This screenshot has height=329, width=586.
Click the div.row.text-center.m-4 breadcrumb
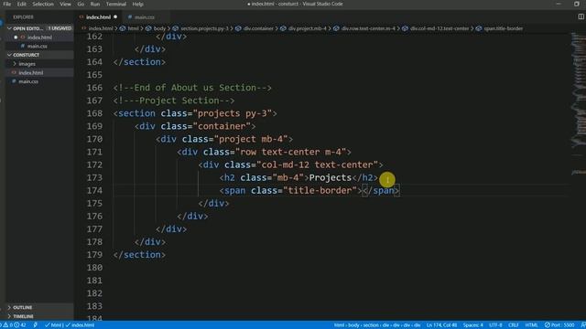pos(368,28)
